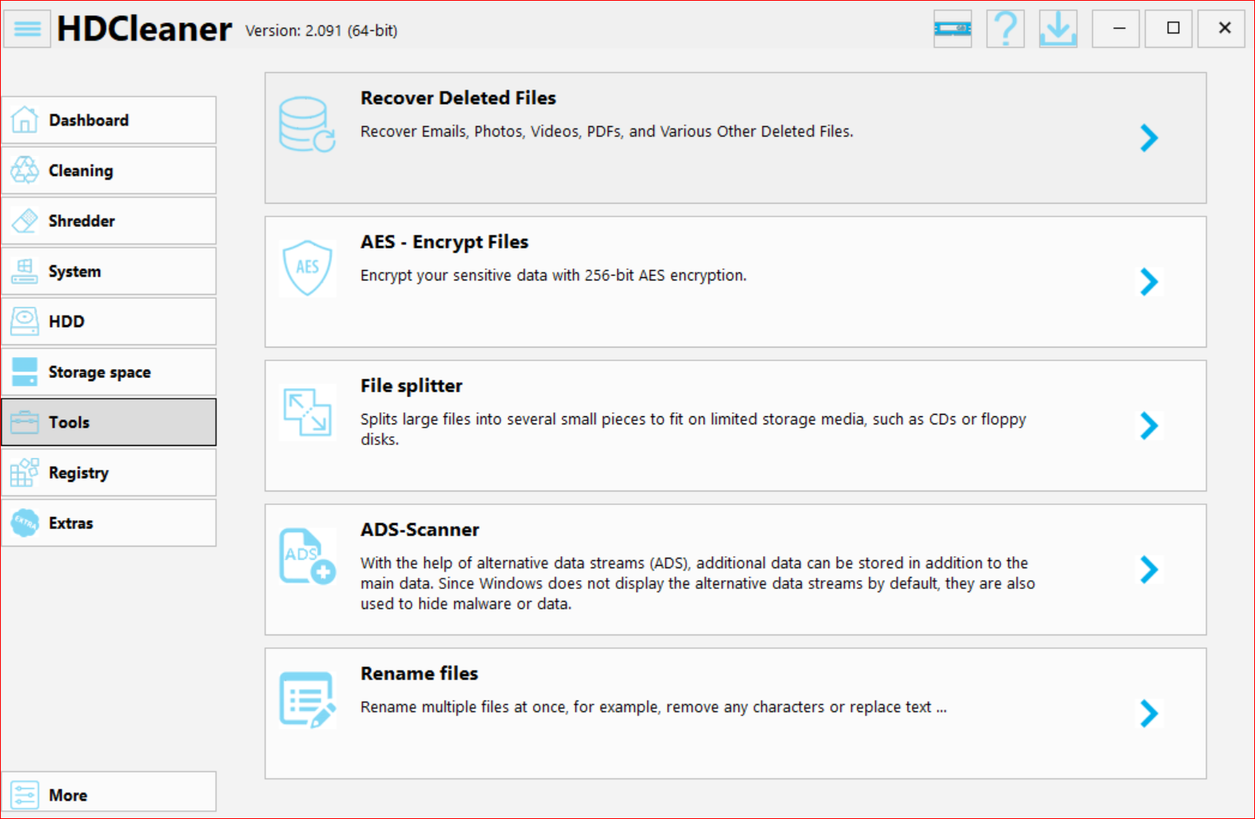1255x819 pixels.
Task: Click the Rename files notepad icon
Action: coord(307,700)
